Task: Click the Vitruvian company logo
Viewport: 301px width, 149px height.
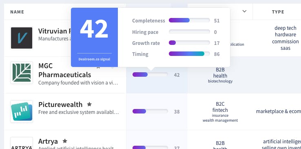Action: 22,38
